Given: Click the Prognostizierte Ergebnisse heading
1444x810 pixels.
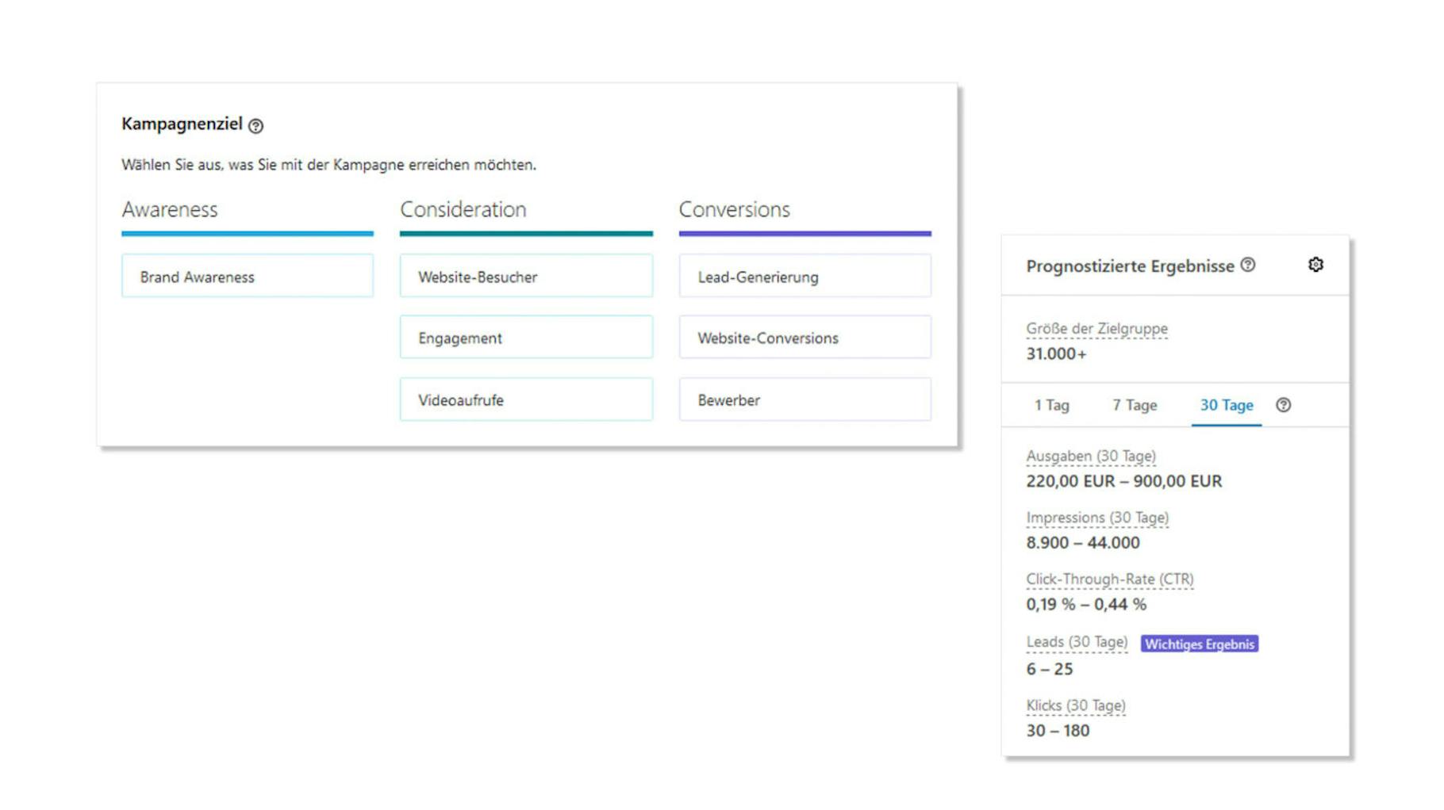Looking at the screenshot, I should [x=1130, y=266].
